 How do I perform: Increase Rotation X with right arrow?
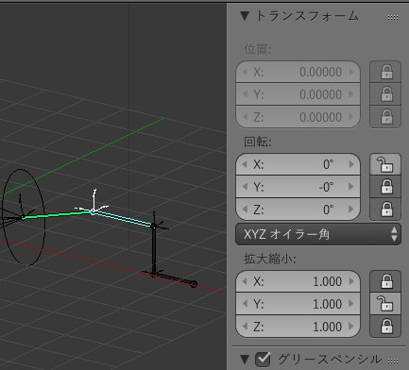351,164
